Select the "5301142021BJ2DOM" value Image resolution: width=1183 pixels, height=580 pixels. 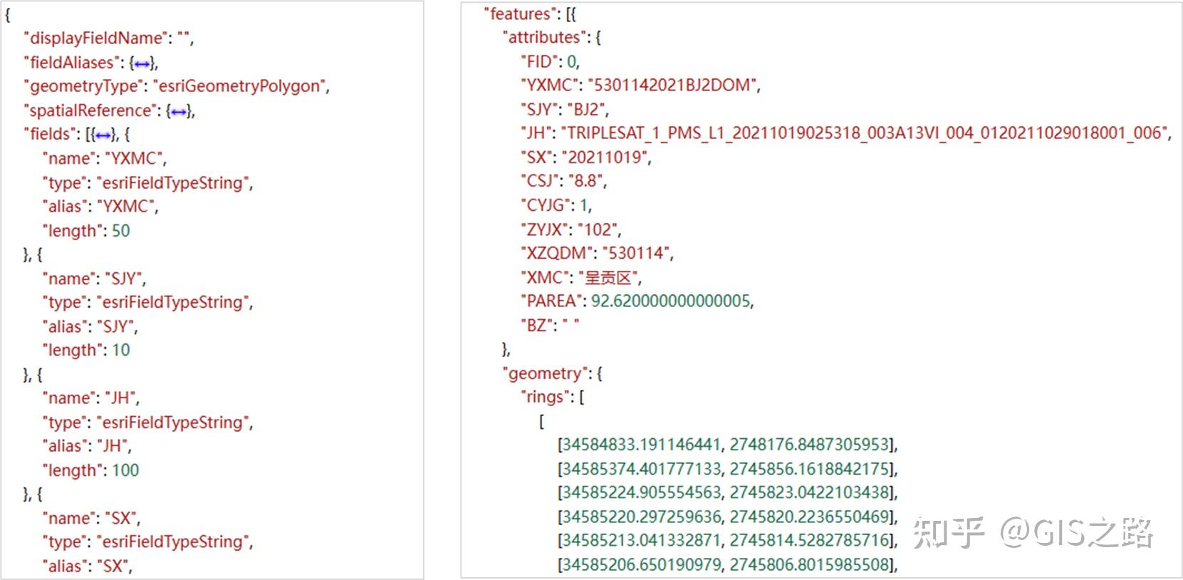tap(671, 86)
